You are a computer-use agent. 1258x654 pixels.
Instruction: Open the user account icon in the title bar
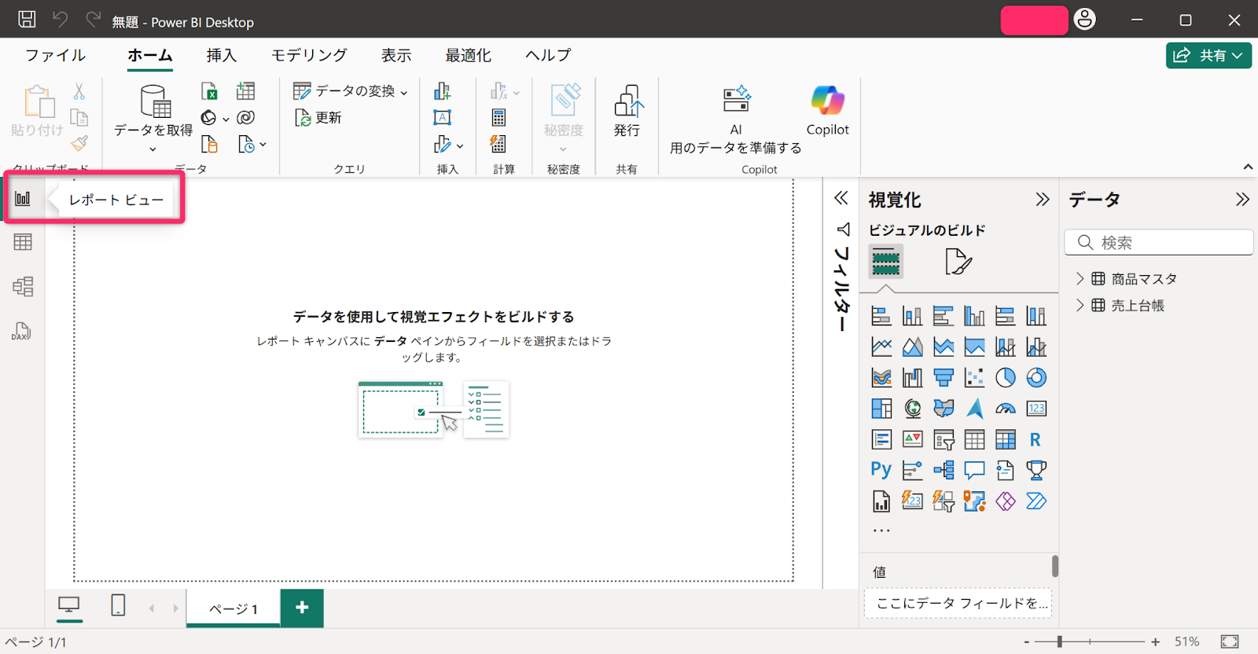point(1085,20)
